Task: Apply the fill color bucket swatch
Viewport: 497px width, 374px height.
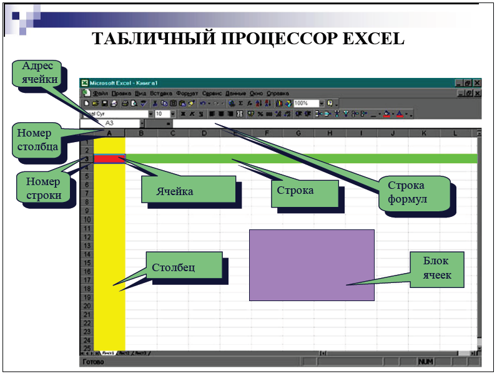Action: tap(386, 114)
